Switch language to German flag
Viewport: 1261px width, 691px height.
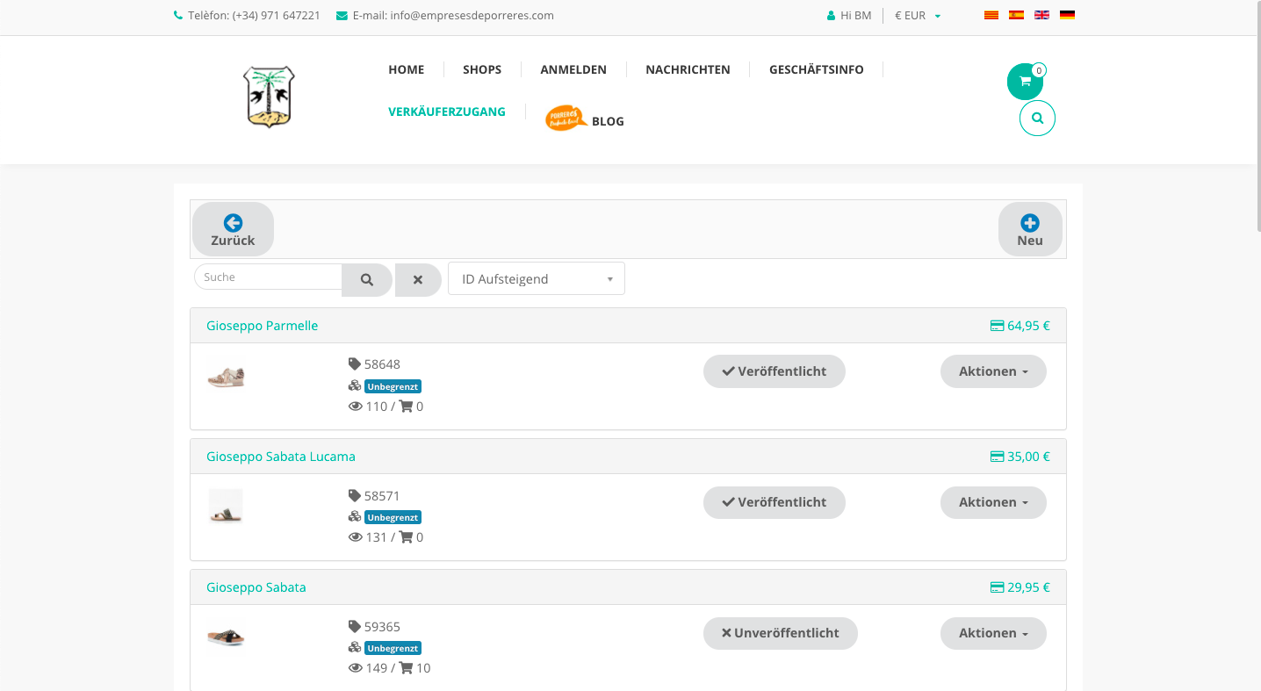coord(1068,15)
